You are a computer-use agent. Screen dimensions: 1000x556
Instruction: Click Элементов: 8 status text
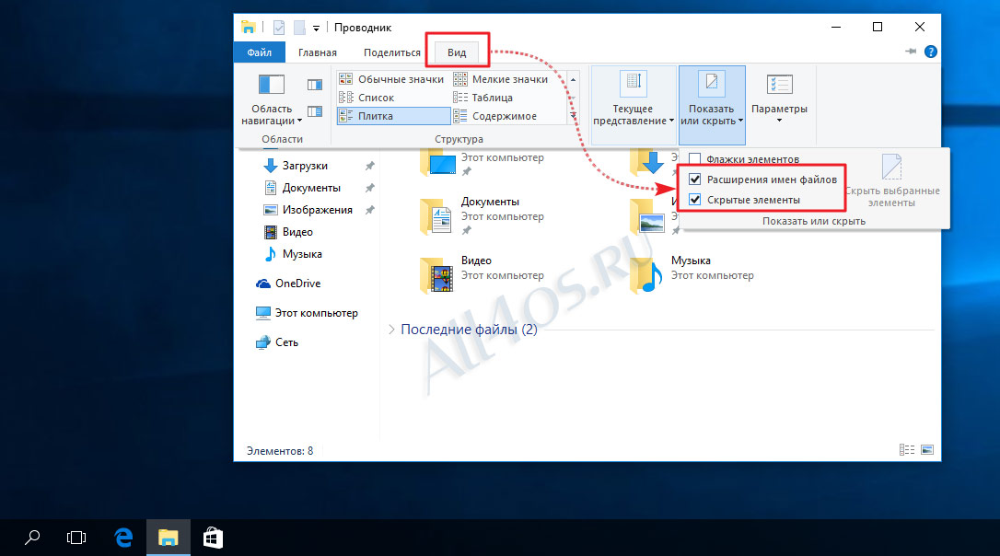click(x=280, y=451)
